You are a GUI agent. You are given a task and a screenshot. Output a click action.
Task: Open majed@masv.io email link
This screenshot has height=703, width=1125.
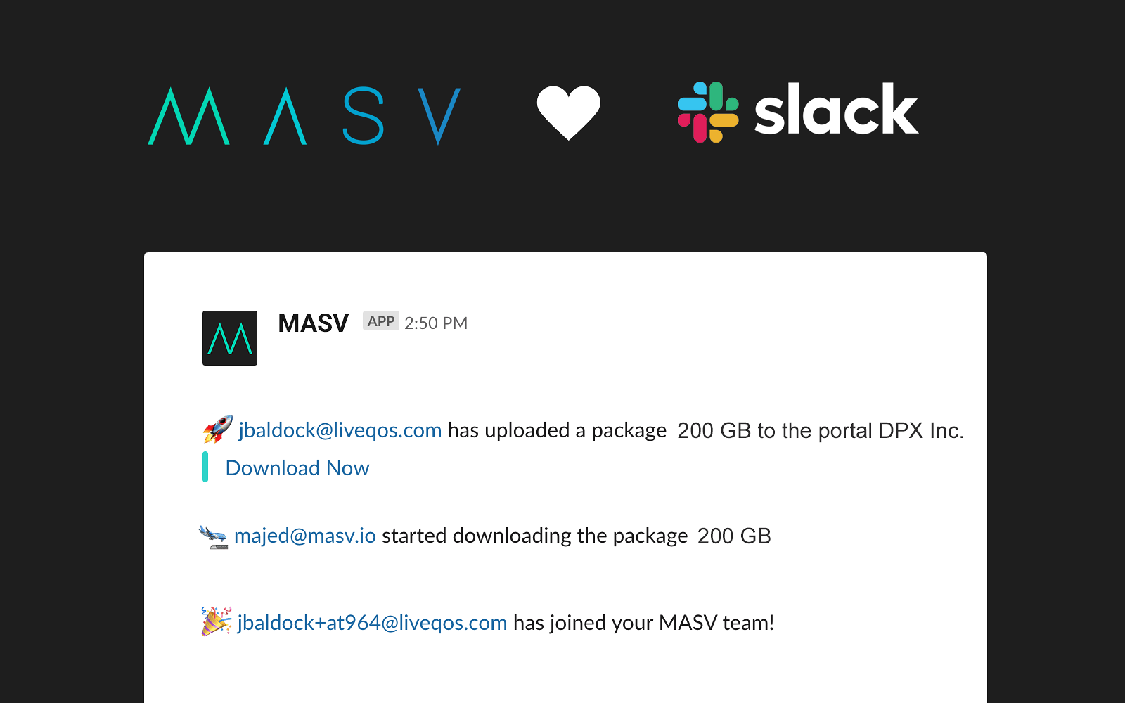305,536
